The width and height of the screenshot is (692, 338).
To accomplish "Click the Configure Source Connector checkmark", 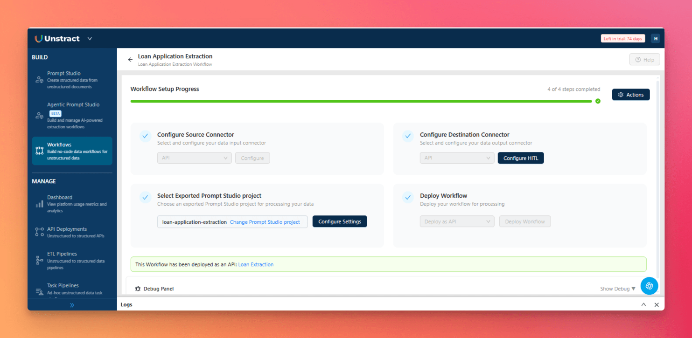I will coord(145,136).
